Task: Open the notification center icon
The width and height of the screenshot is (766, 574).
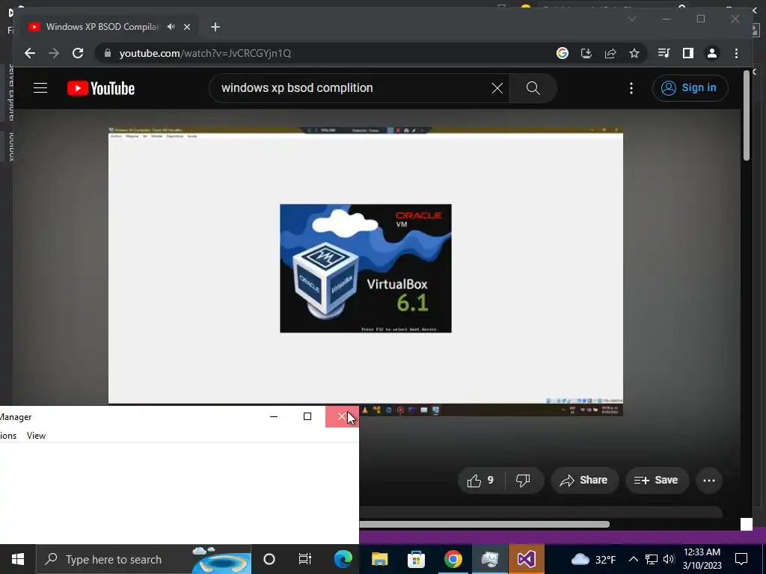Action: (x=741, y=559)
